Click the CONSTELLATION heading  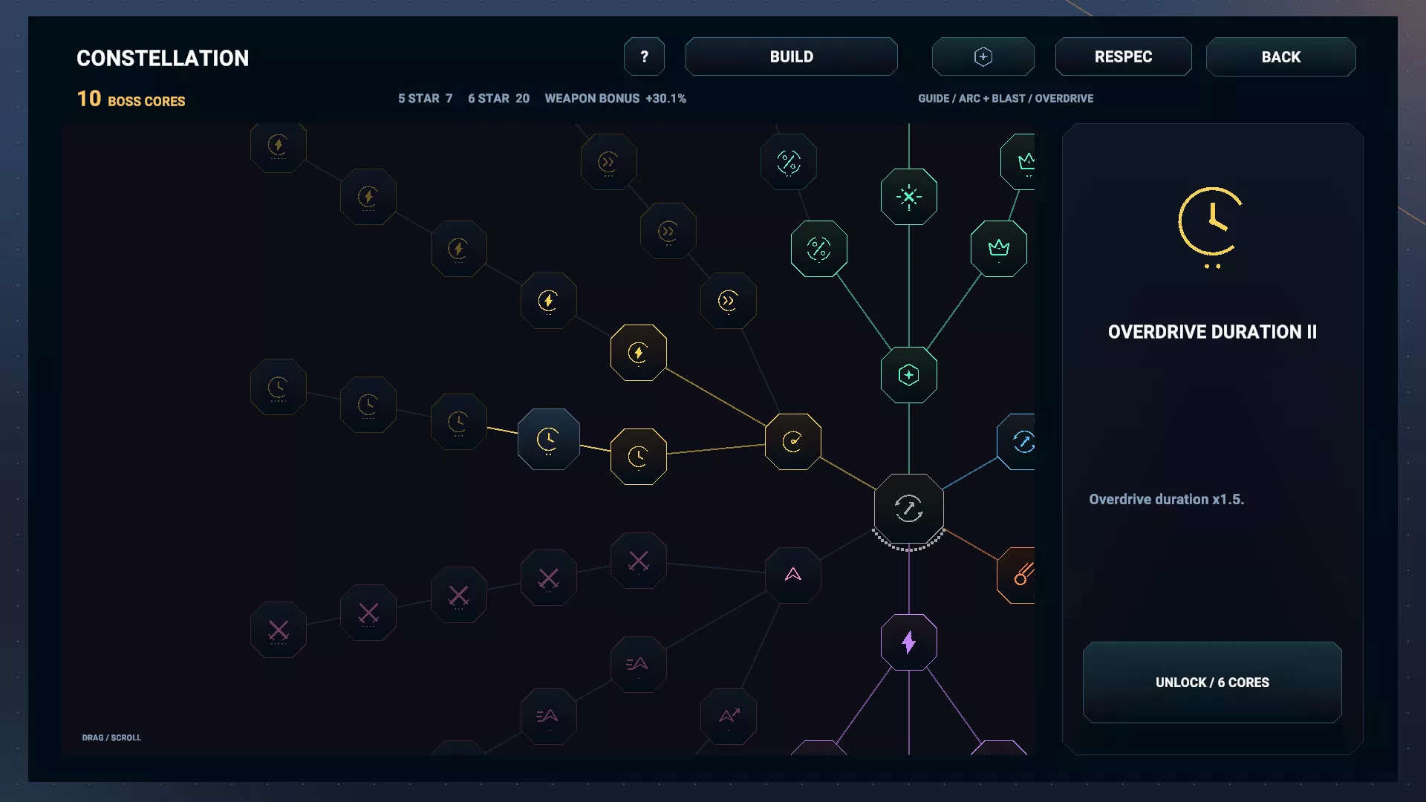coord(163,58)
